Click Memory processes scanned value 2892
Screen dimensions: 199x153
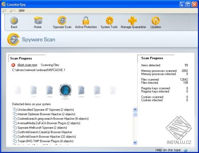tap(185, 71)
